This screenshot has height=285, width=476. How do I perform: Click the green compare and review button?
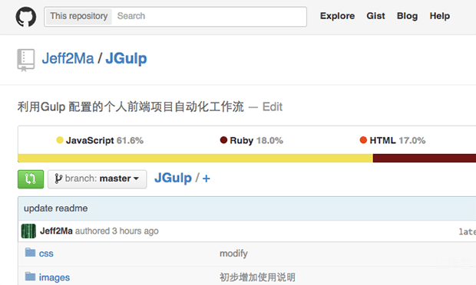(31, 179)
